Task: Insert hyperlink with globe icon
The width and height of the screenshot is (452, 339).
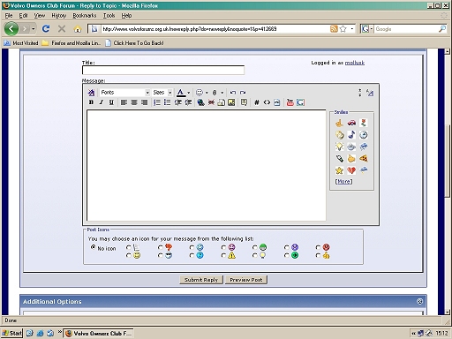Action: click(201, 102)
